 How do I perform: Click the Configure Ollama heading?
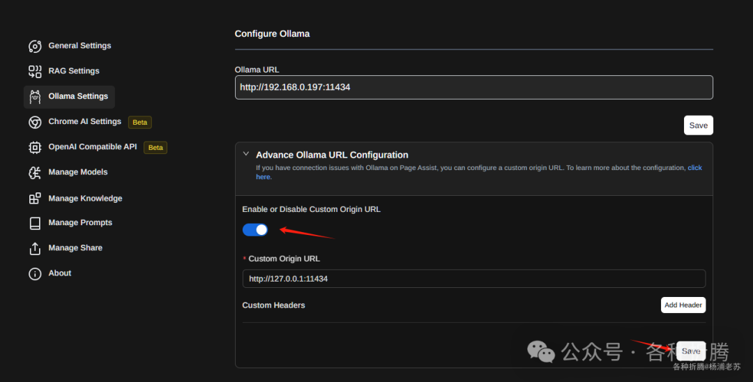(x=272, y=34)
